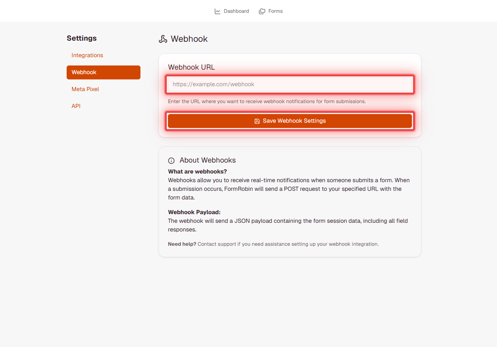Click the What are webhooks heading
Image resolution: width=497 pixels, height=347 pixels.
pyautogui.click(x=197, y=171)
